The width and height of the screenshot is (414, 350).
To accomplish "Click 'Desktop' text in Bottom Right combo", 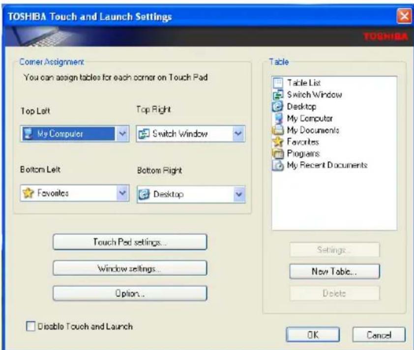I will point(169,195).
